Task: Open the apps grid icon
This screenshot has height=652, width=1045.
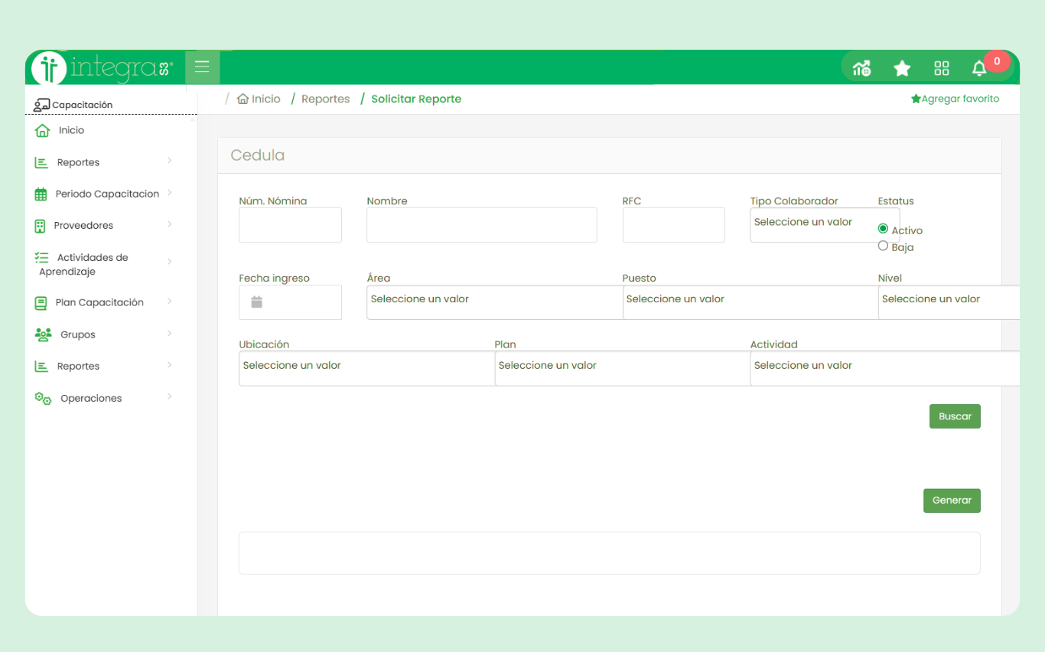Action: coord(942,68)
